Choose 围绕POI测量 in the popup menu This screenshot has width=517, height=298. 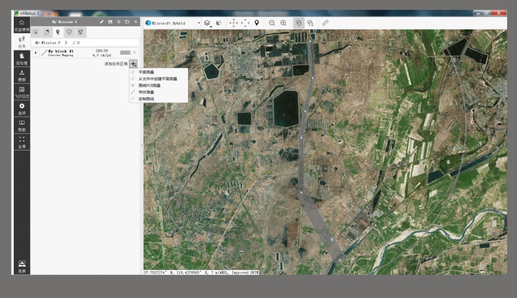(x=149, y=85)
